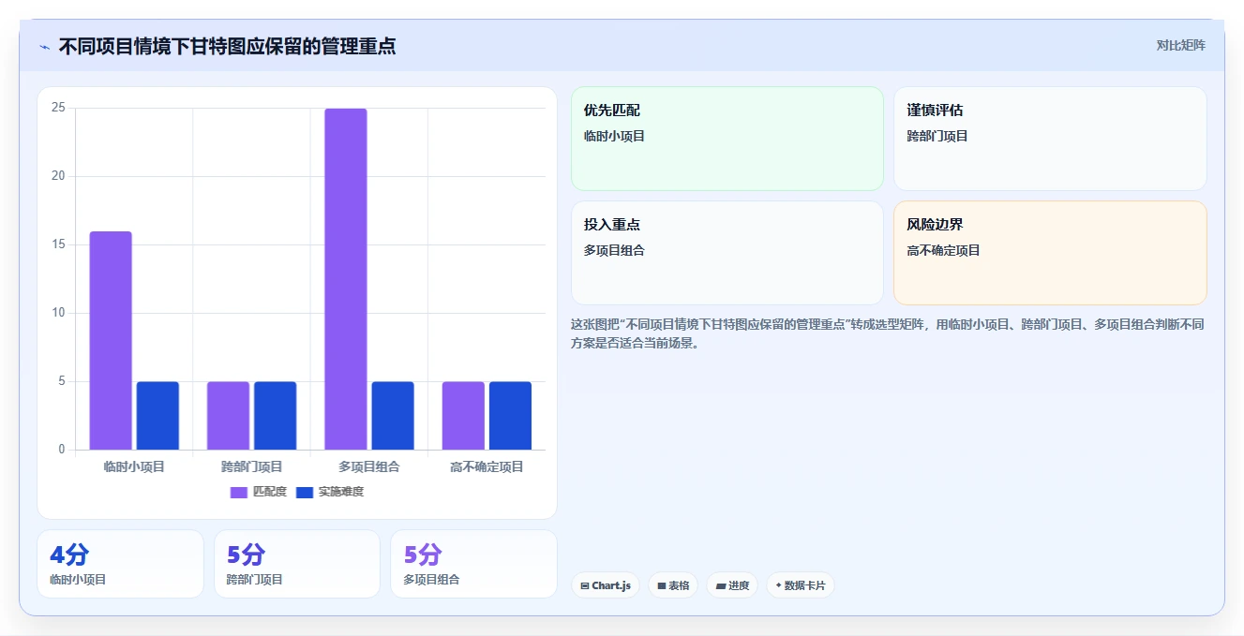Click 多项目组合 text in the 投入重点 card

(x=614, y=250)
